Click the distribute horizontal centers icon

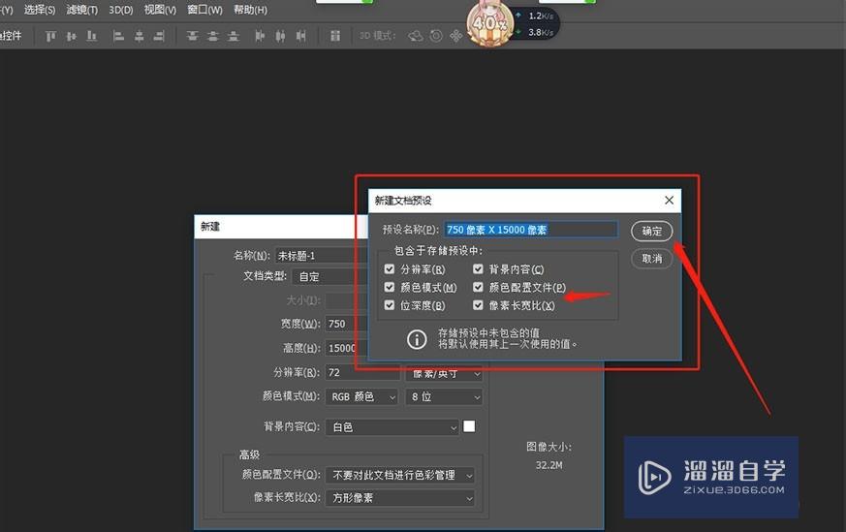(280, 36)
